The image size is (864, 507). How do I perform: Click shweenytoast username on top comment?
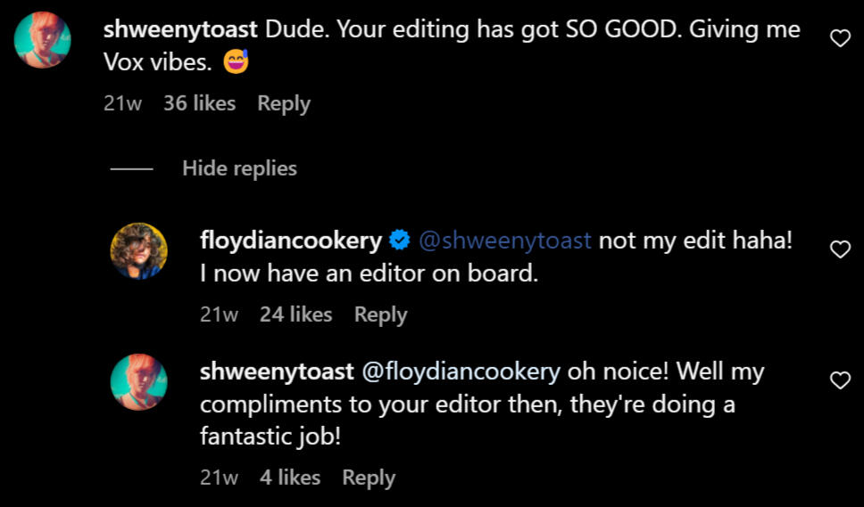point(182,29)
